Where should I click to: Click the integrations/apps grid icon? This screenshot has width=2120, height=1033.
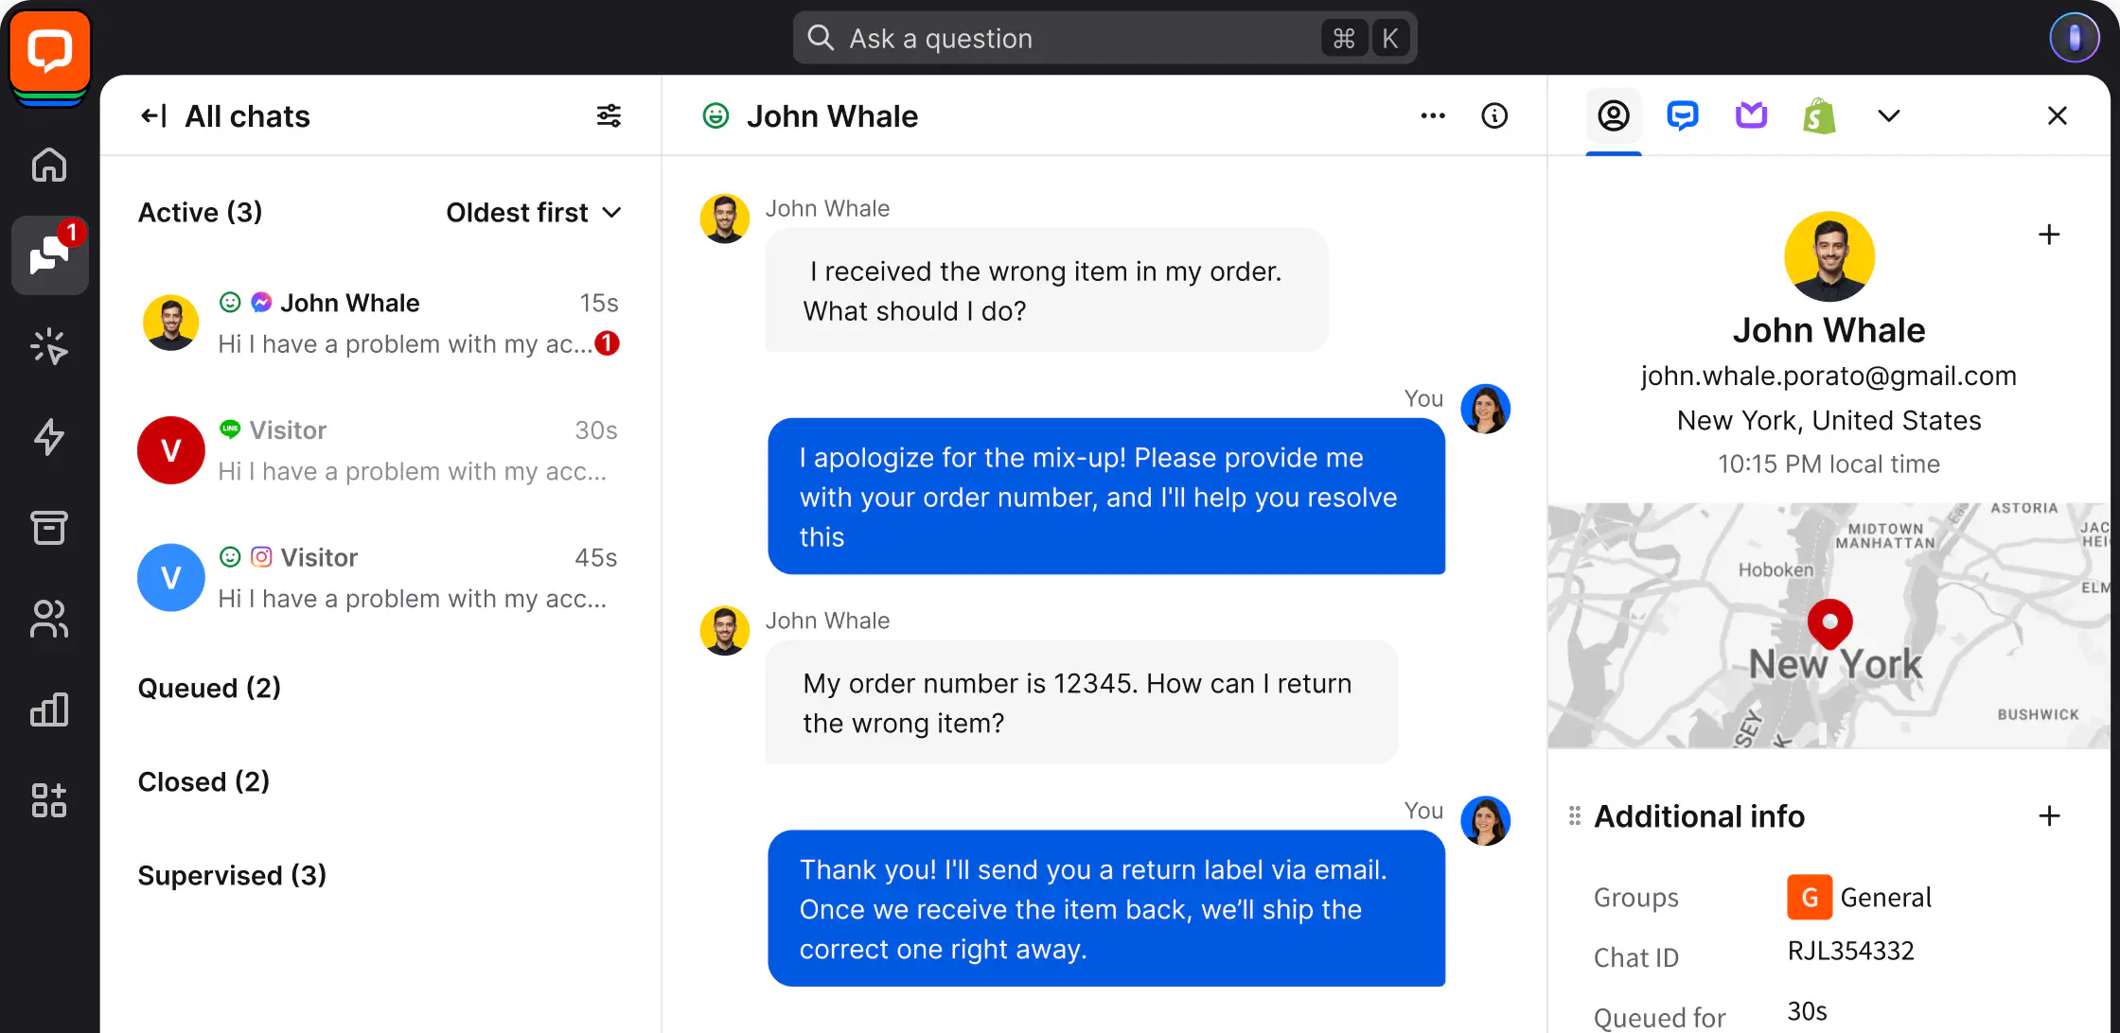pos(50,800)
